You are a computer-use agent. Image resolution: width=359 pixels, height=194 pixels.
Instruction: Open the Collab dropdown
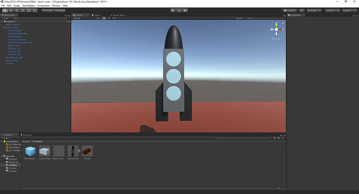coord(290,10)
